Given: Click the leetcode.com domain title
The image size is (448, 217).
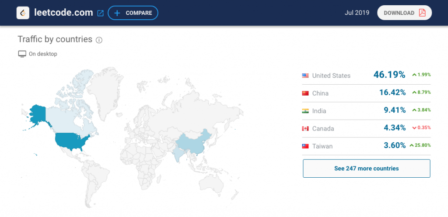Looking at the screenshot, I should [x=63, y=13].
